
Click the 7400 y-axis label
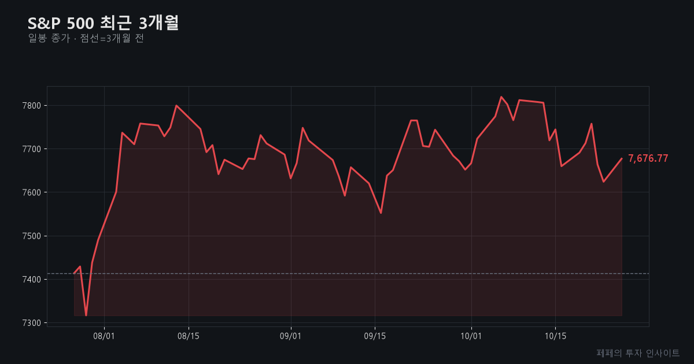pos(32,280)
